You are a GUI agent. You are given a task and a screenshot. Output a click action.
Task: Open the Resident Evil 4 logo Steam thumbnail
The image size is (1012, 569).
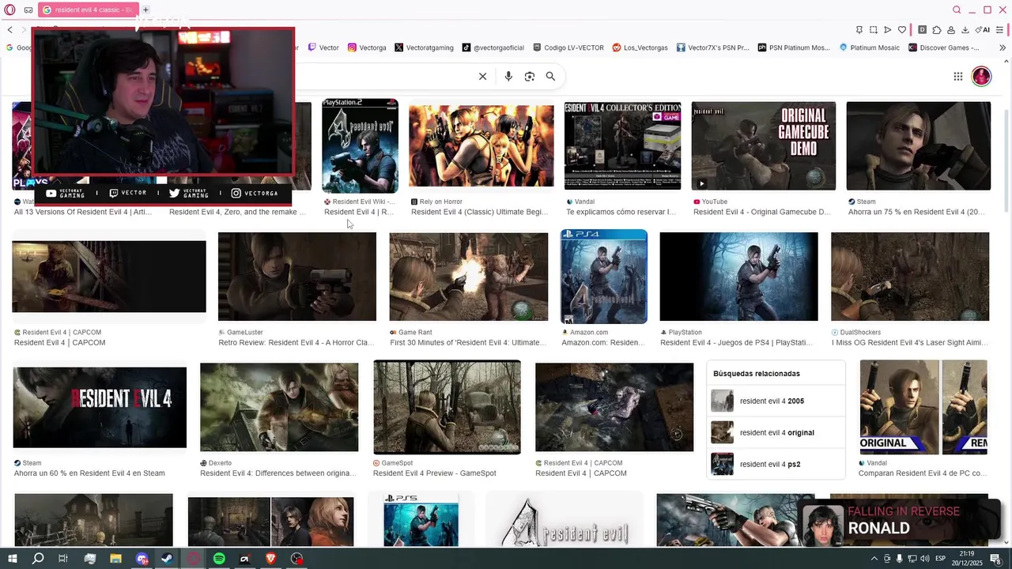point(100,407)
